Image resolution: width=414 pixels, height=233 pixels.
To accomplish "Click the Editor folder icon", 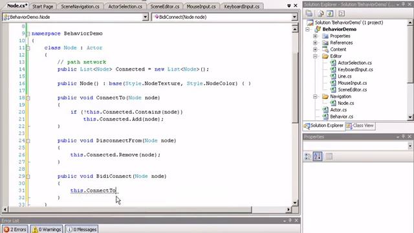I will tap(325, 56).
